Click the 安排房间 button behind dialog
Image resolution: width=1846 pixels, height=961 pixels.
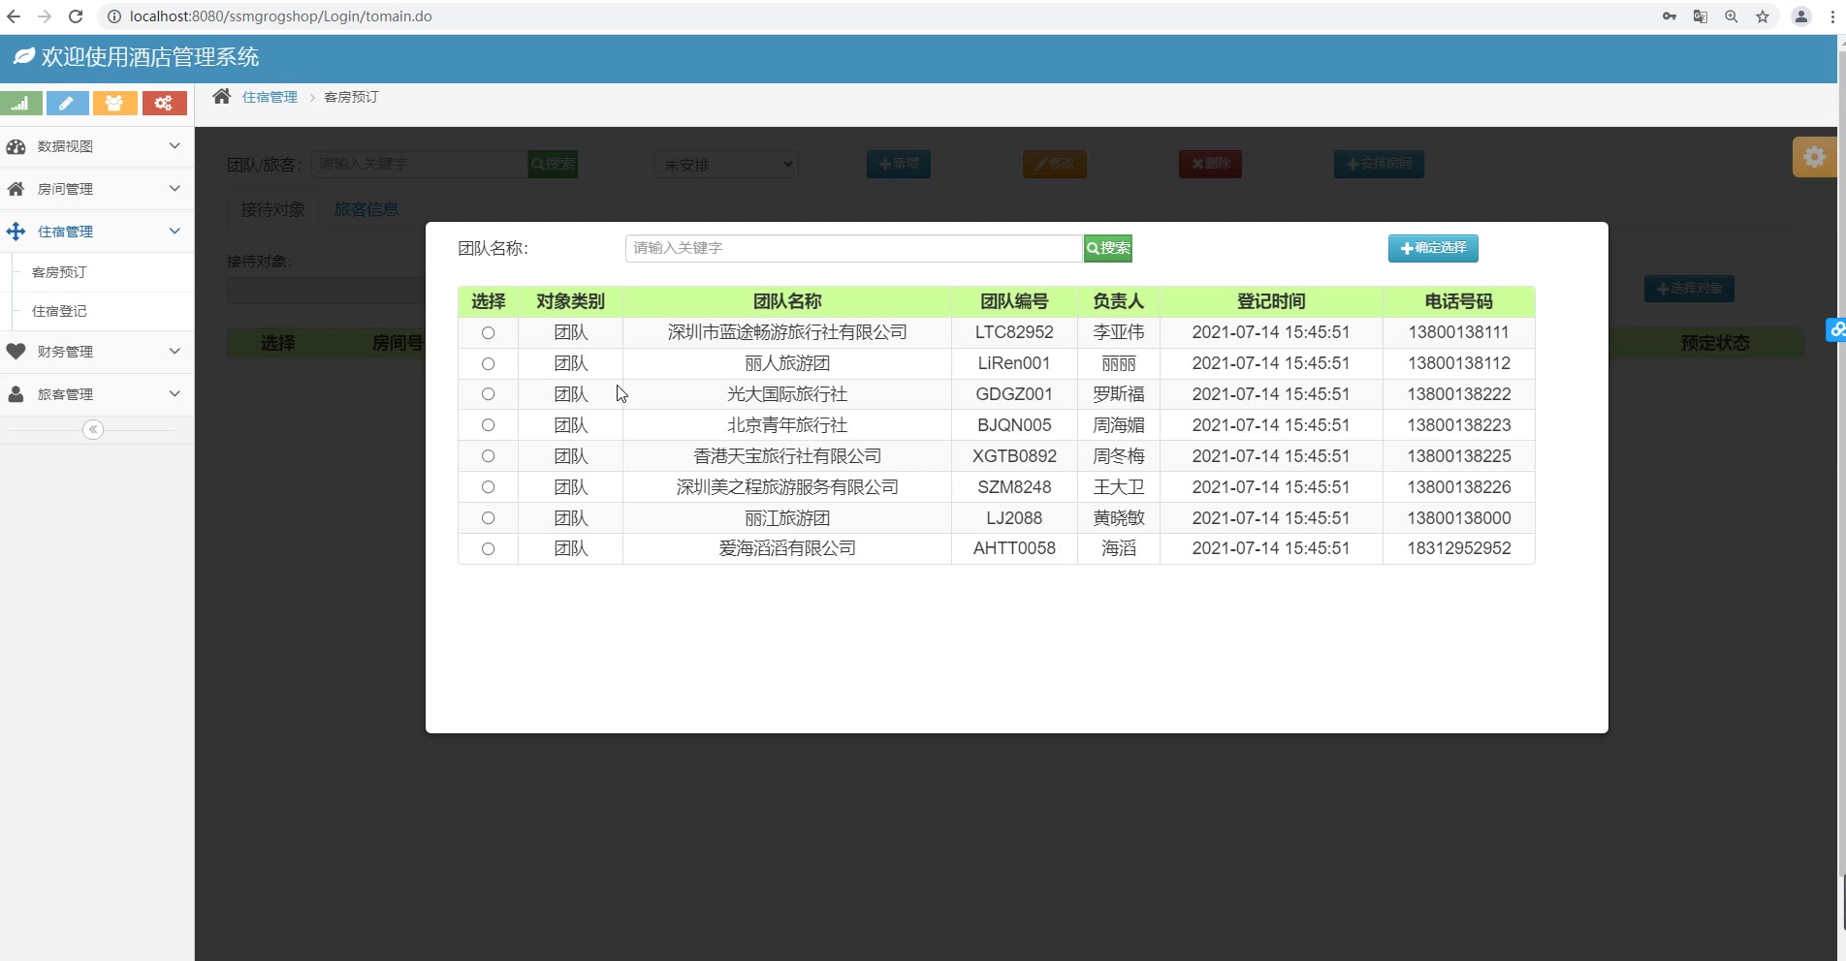1379,164
